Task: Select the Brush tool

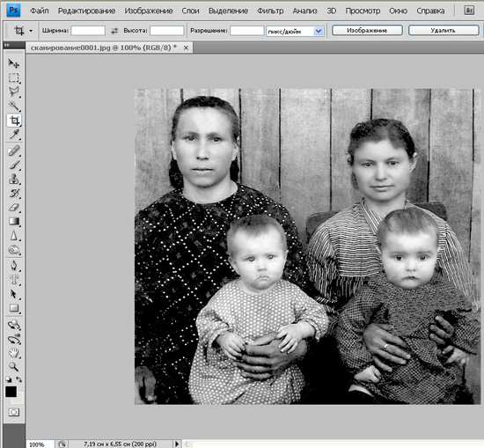Action: [x=13, y=165]
